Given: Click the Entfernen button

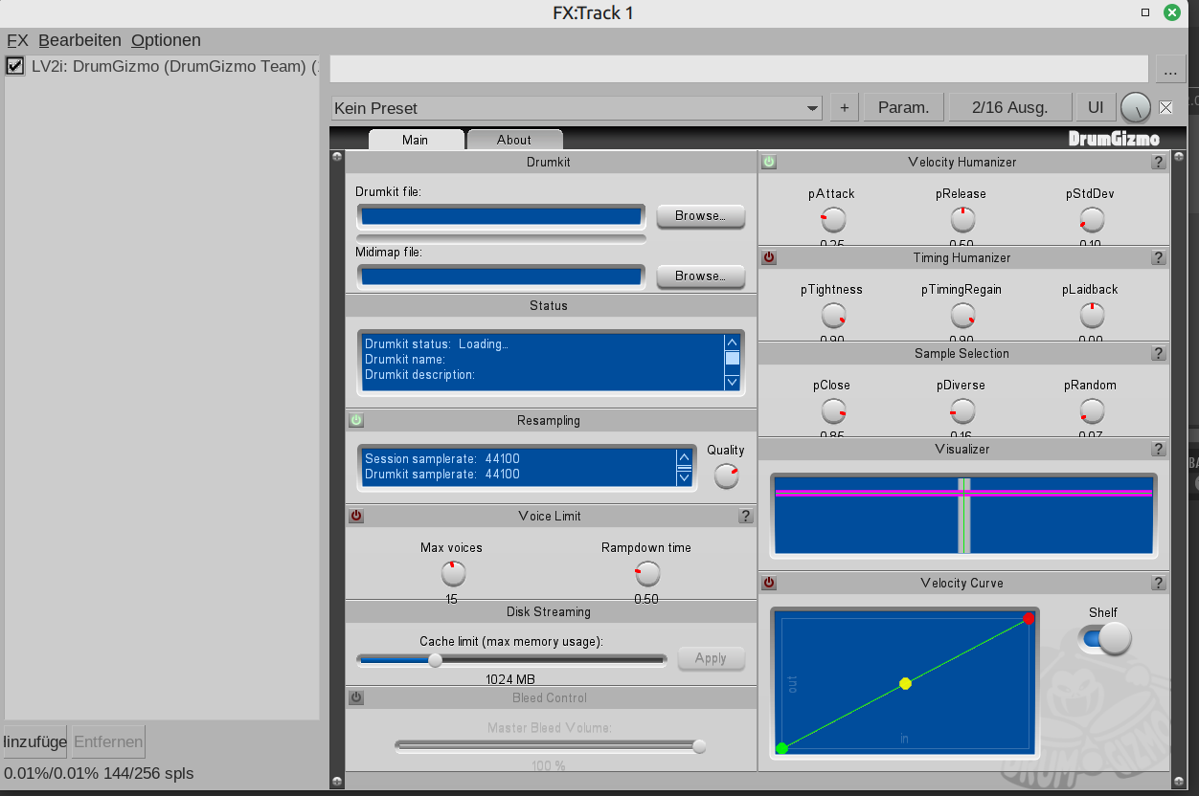Looking at the screenshot, I should coord(108,741).
